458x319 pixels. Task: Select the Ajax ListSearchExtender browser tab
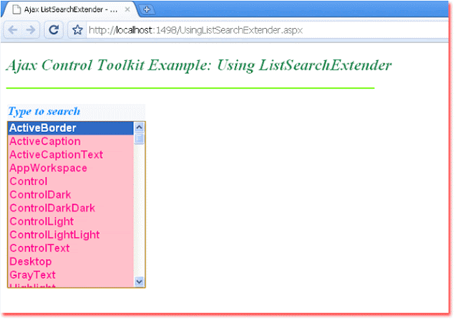[x=70, y=9]
